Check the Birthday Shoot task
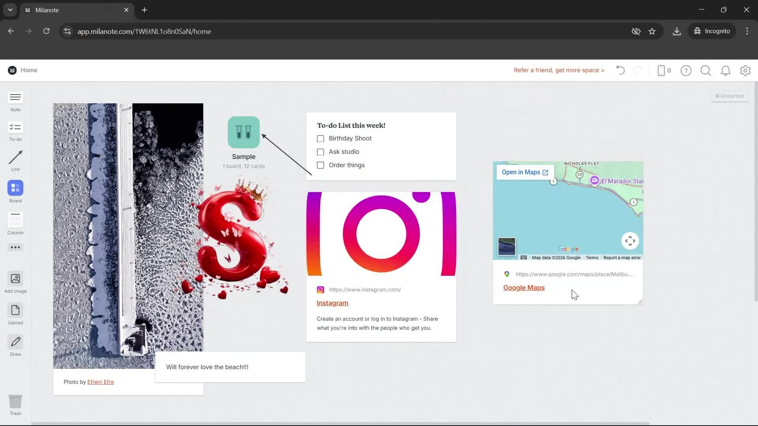Viewport: 758px width, 426px height. click(x=320, y=138)
